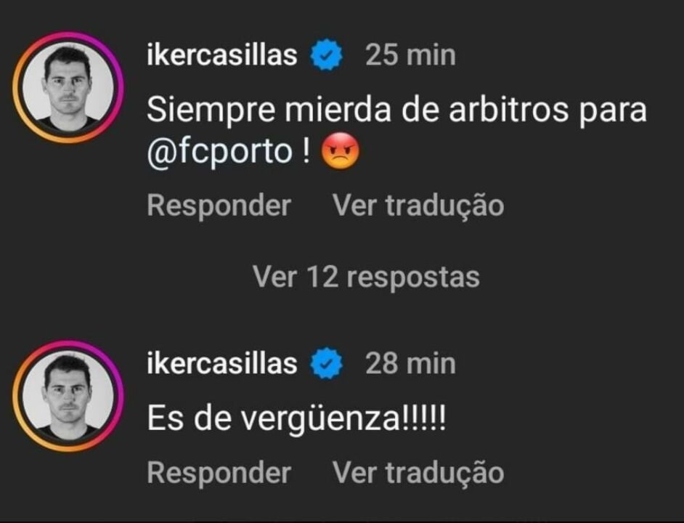Tap verified badge beside 28 min timestamp
Screen dimensions: 684x523
click(x=327, y=363)
